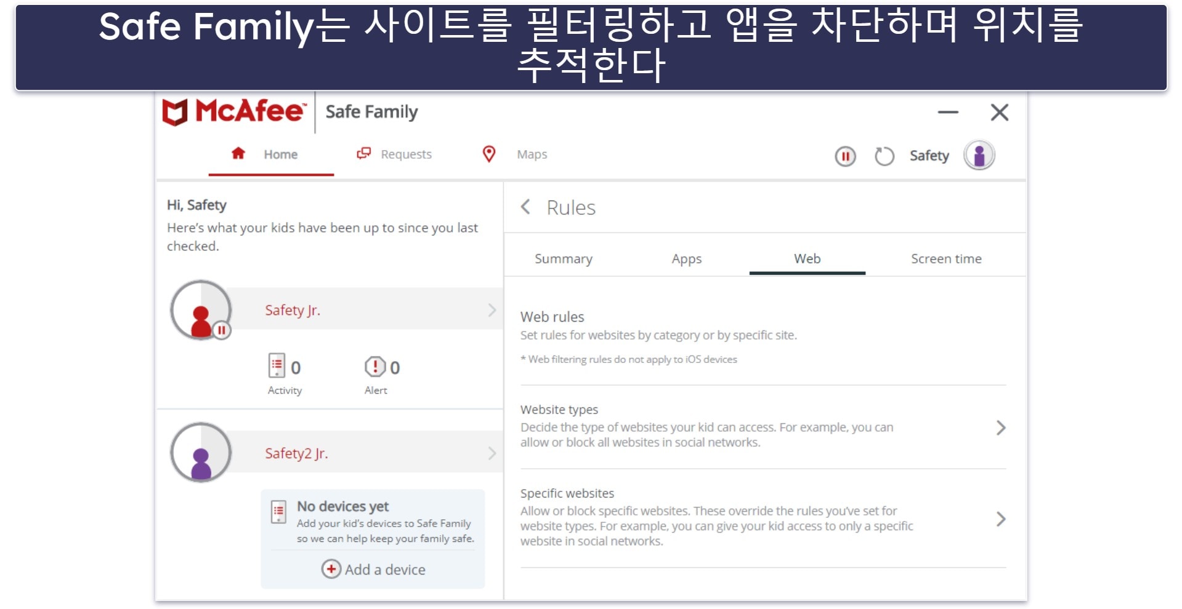Open the Specific websites rule heading
Image resolution: width=1182 pixels, height=609 pixels.
[x=567, y=493]
